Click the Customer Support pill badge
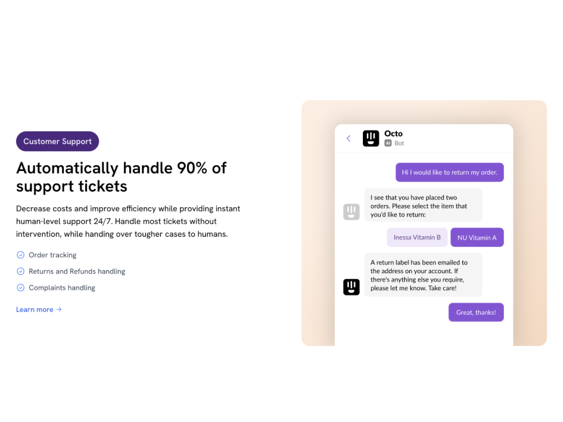This screenshot has width=563, height=422. click(58, 141)
